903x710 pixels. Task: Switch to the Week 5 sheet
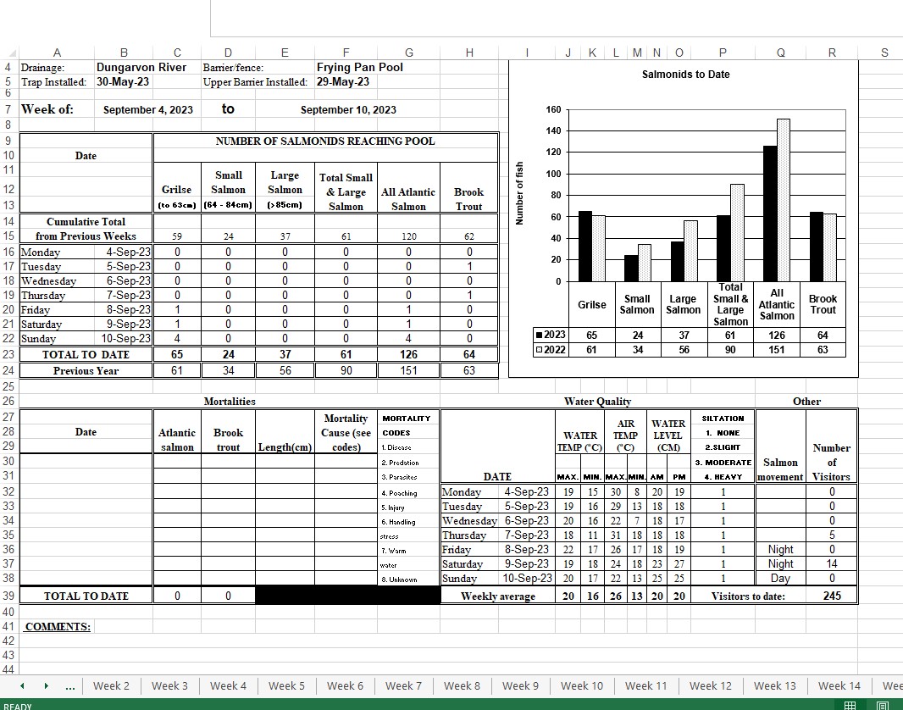tap(287, 685)
